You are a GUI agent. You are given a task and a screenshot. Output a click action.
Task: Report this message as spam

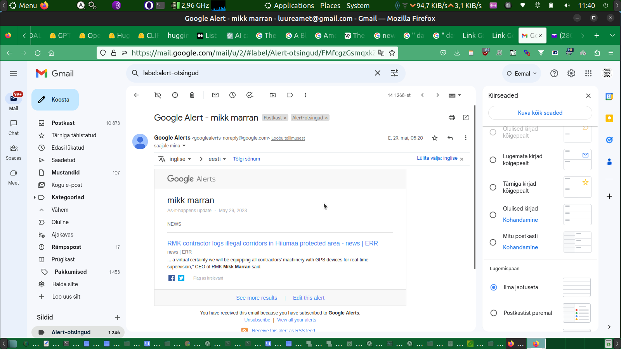(x=175, y=95)
